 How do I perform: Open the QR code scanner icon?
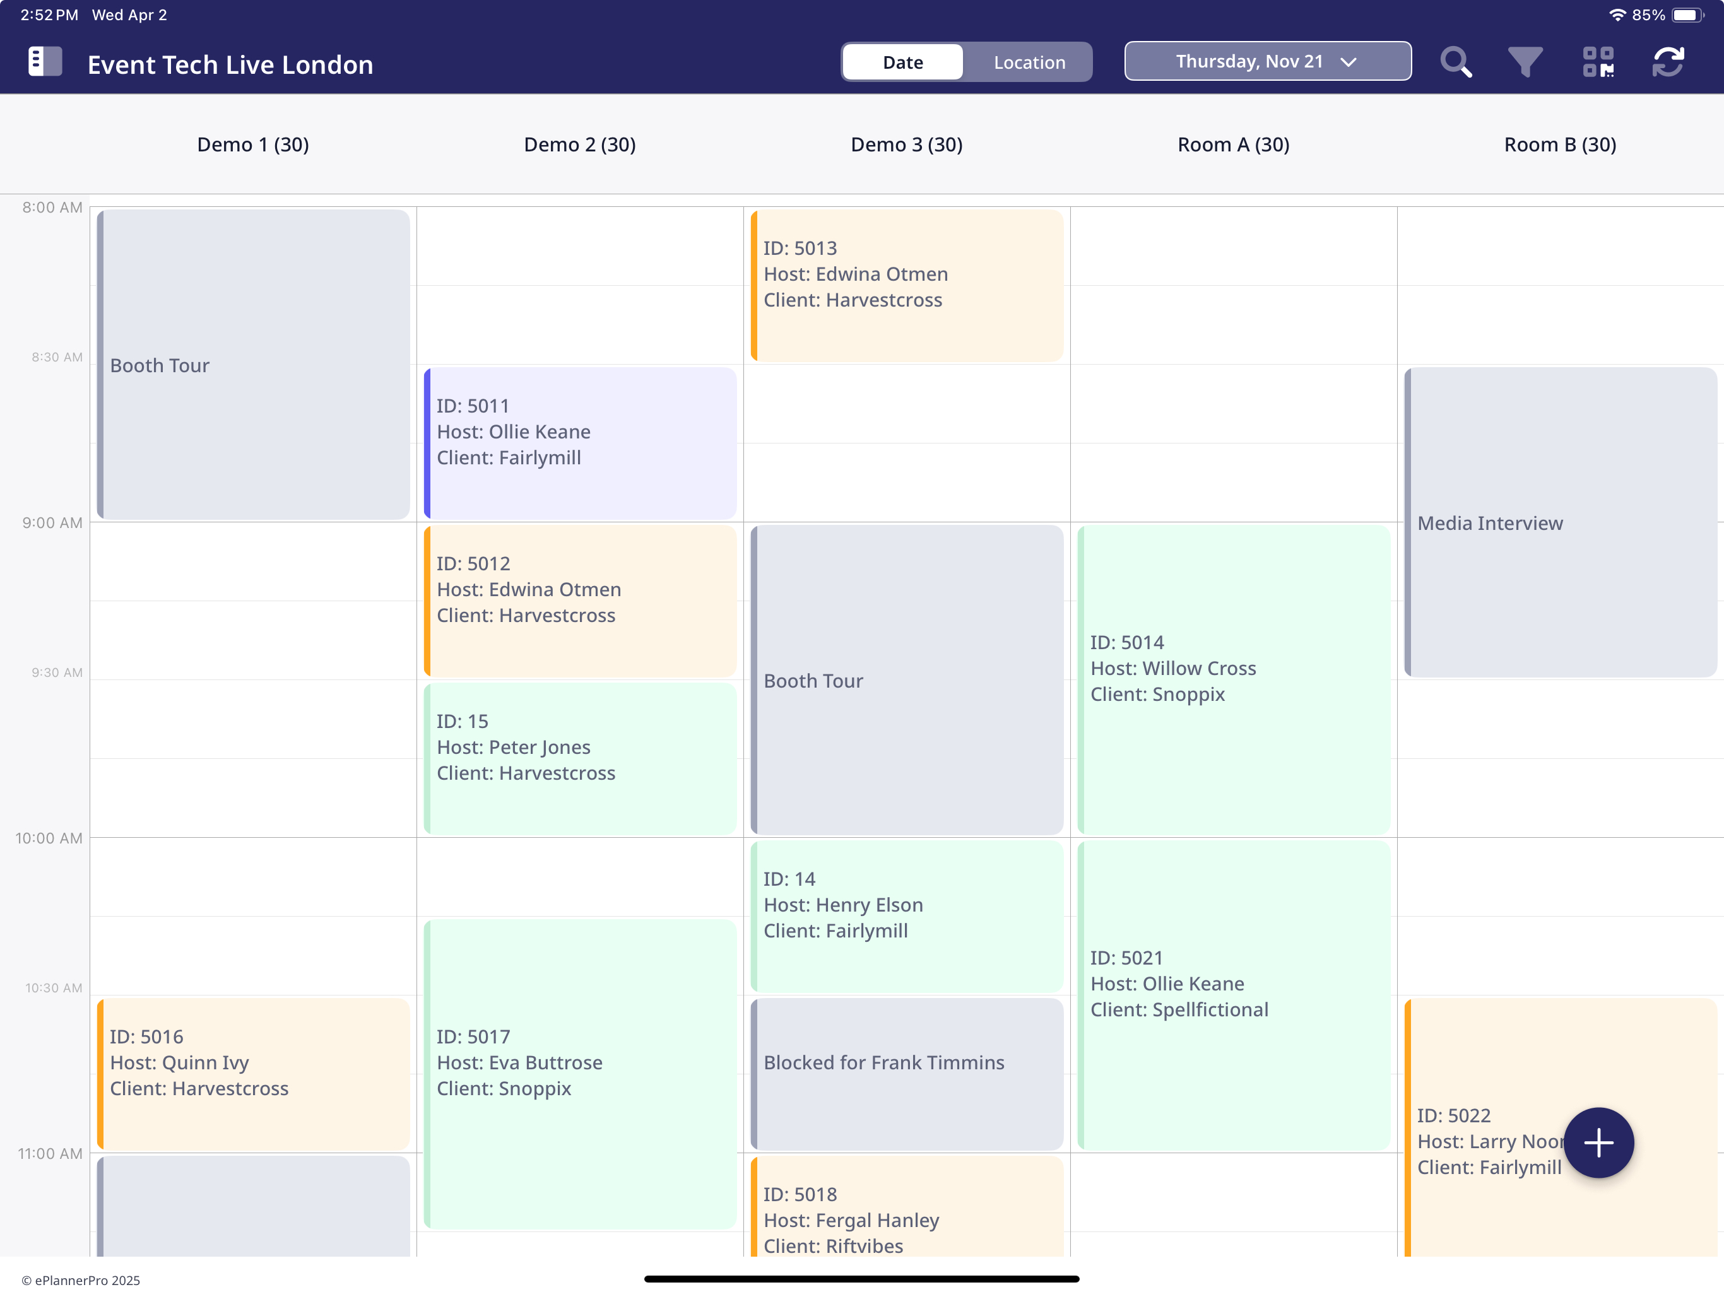pyautogui.click(x=1598, y=62)
